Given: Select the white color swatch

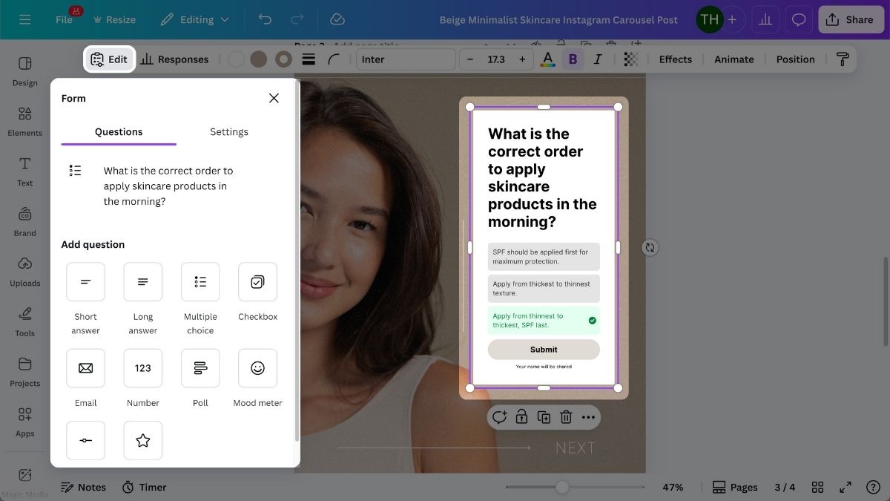Looking at the screenshot, I should [236, 59].
